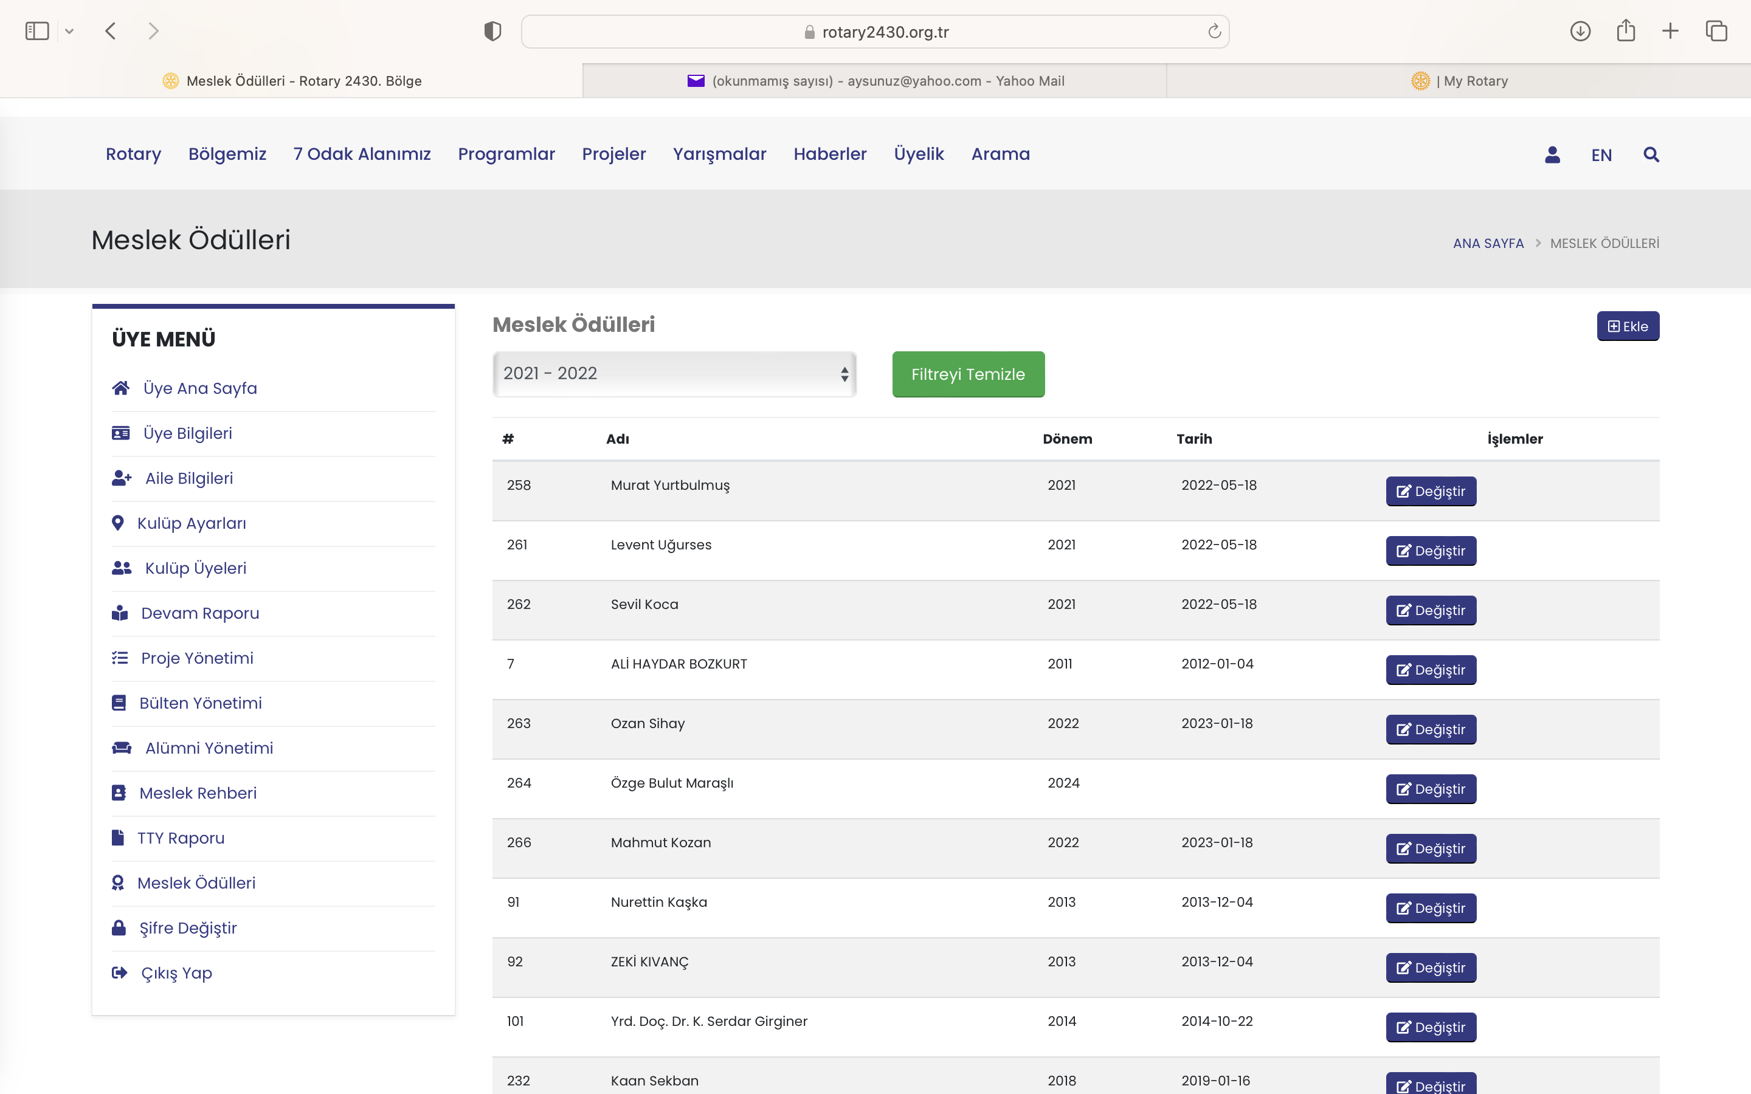
Task: Click Değiştir for Yrd. Doç. Dr. K. Serdar Girginer
Action: click(1431, 1027)
